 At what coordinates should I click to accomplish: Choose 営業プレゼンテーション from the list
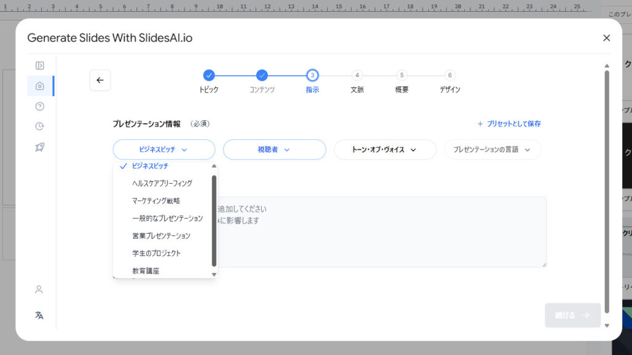pos(162,236)
